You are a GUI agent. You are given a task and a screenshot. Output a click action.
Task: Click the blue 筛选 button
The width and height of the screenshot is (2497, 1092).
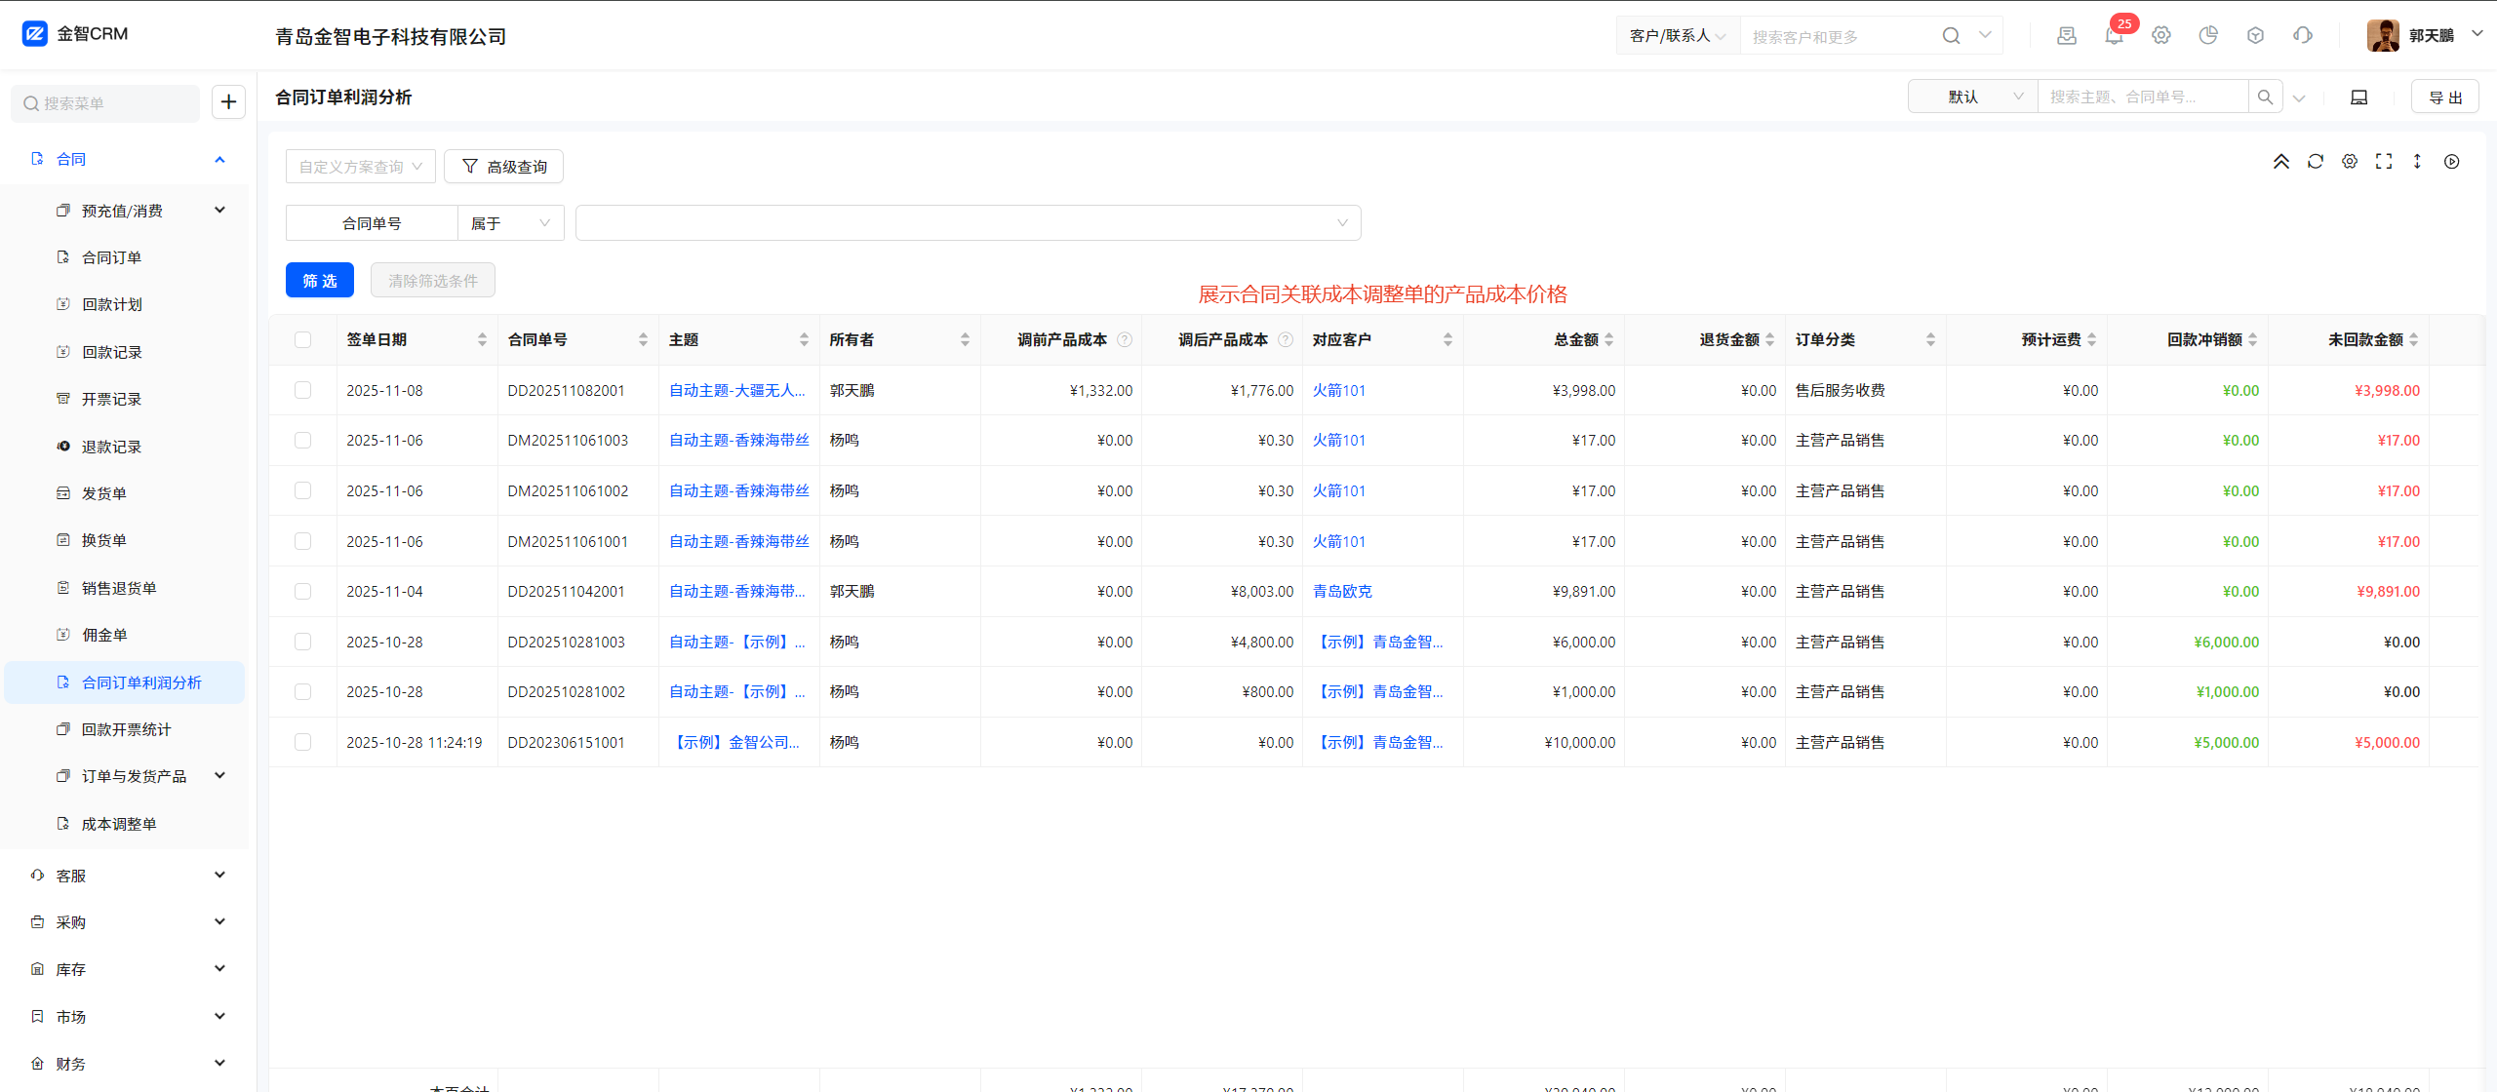tap(320, 281)
